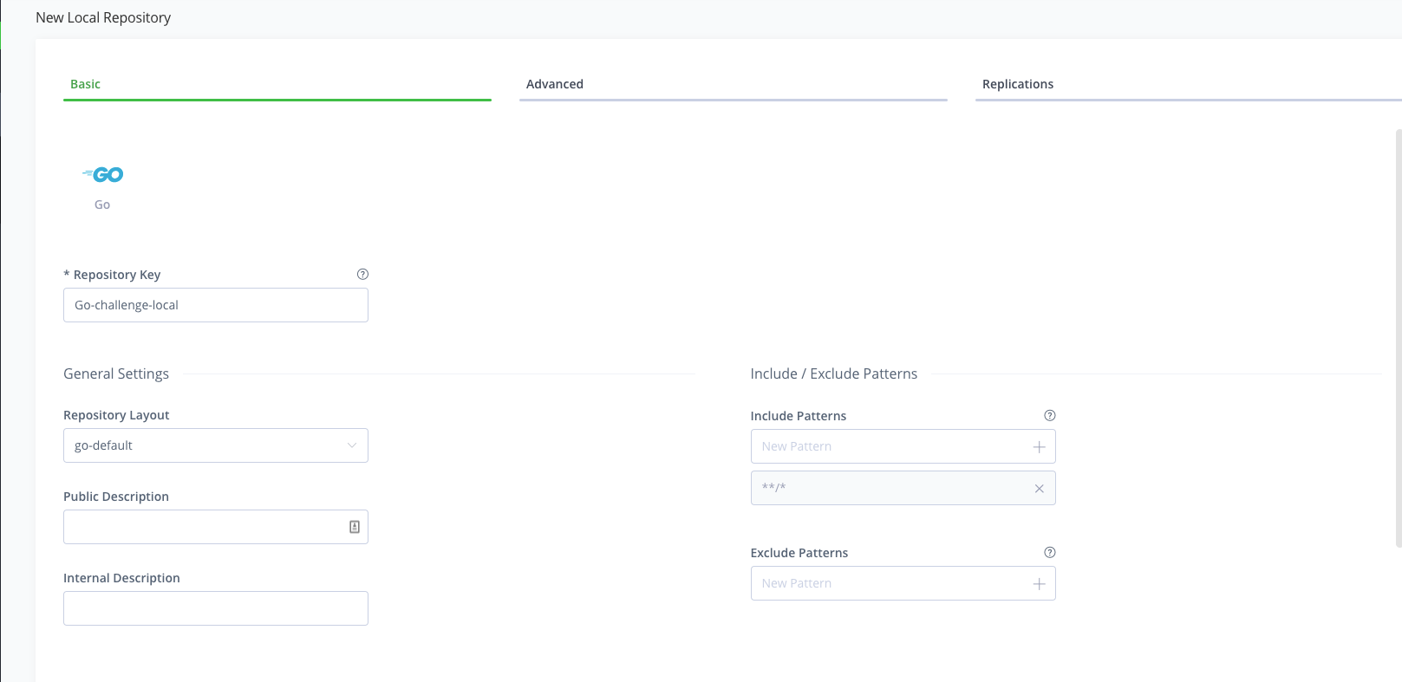Open Repository Key help tooltip icon

(x=362, y=274)
